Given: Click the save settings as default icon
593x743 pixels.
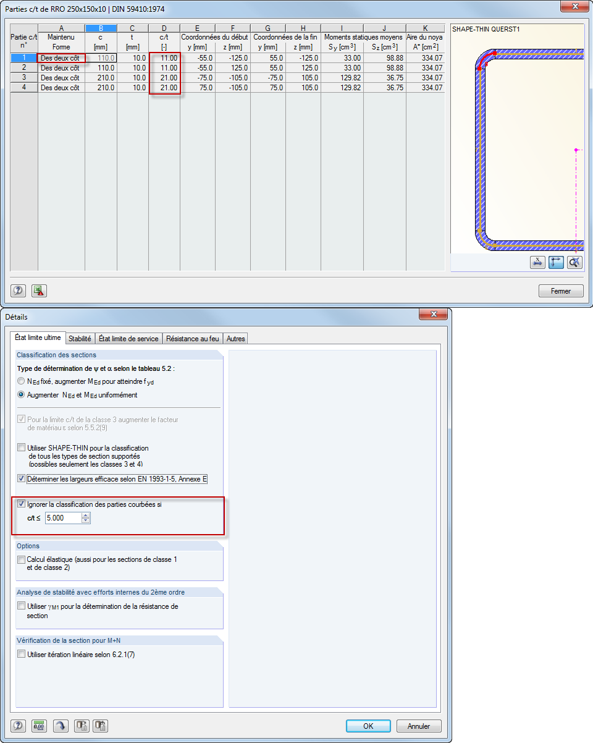Looking at the screenshot, I should [81, 726].
